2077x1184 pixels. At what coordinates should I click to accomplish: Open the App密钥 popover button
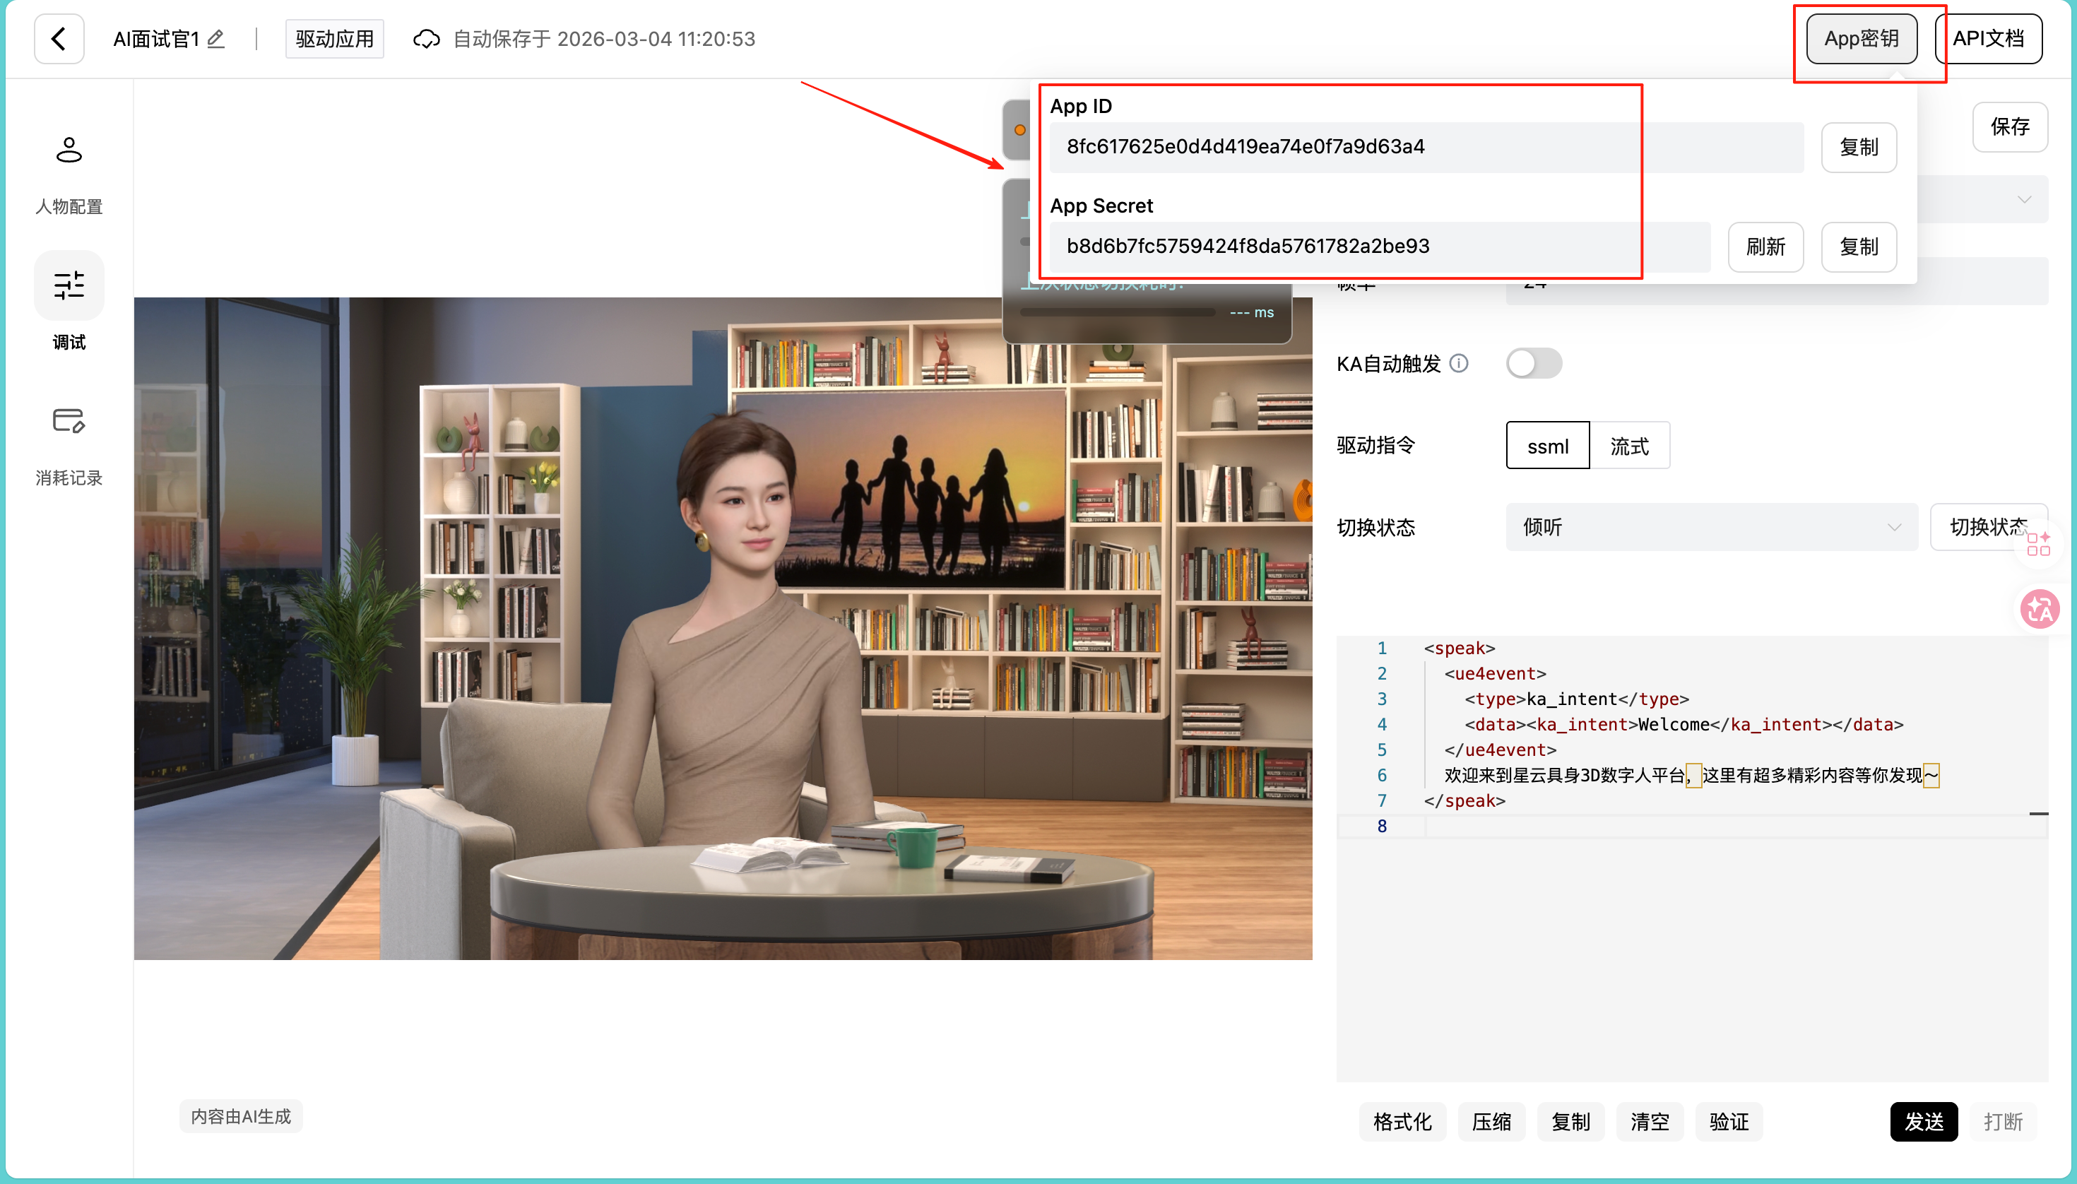pos(1861,38)
